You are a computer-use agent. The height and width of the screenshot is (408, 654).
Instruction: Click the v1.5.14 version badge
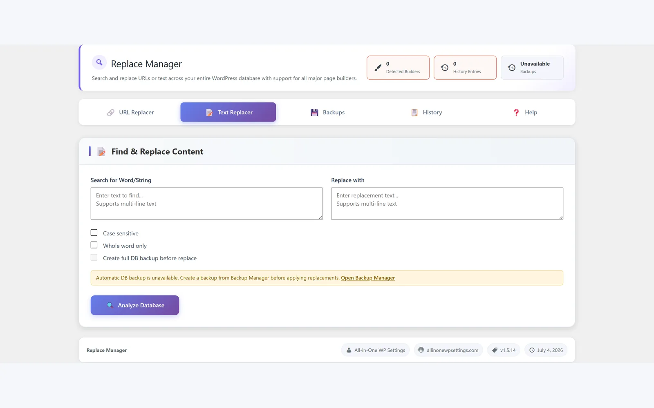tap(504, 350)
